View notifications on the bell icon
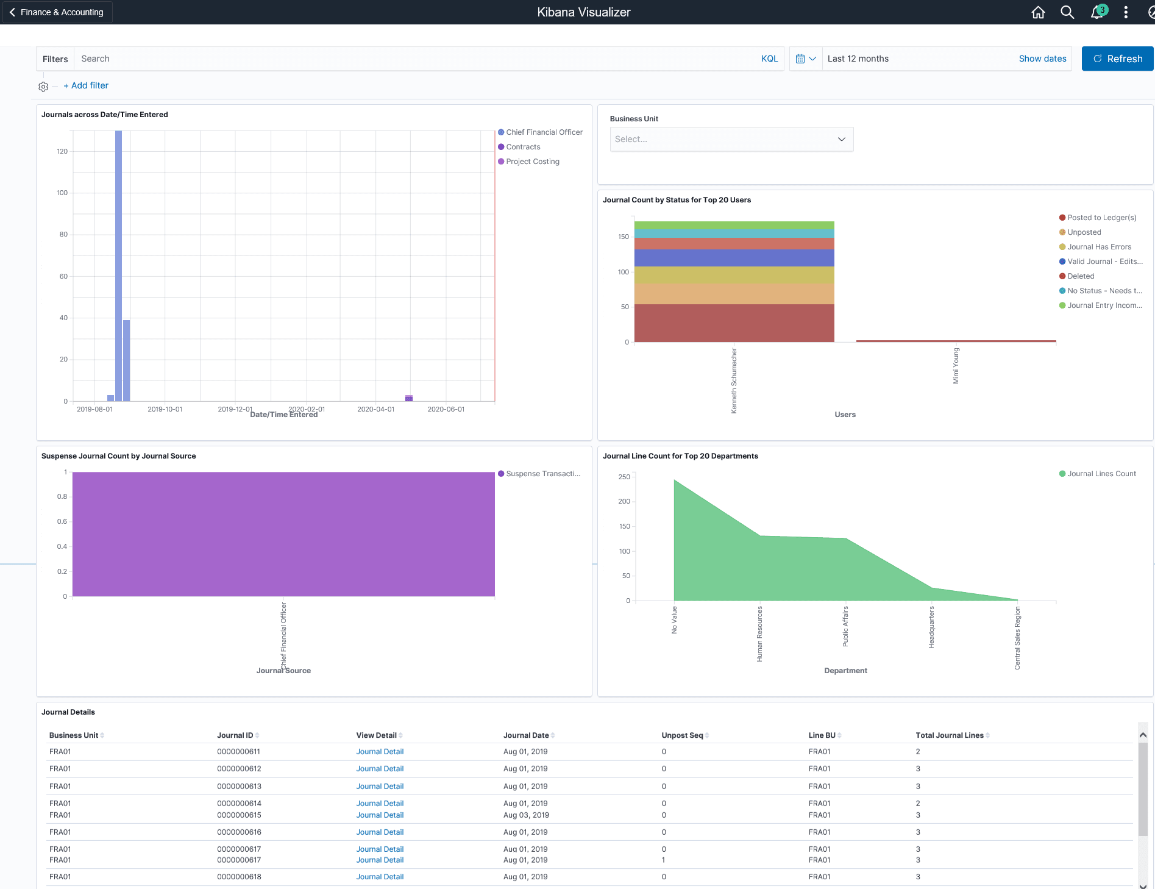Screen dimensions: 1155x889 (1097, 12)
